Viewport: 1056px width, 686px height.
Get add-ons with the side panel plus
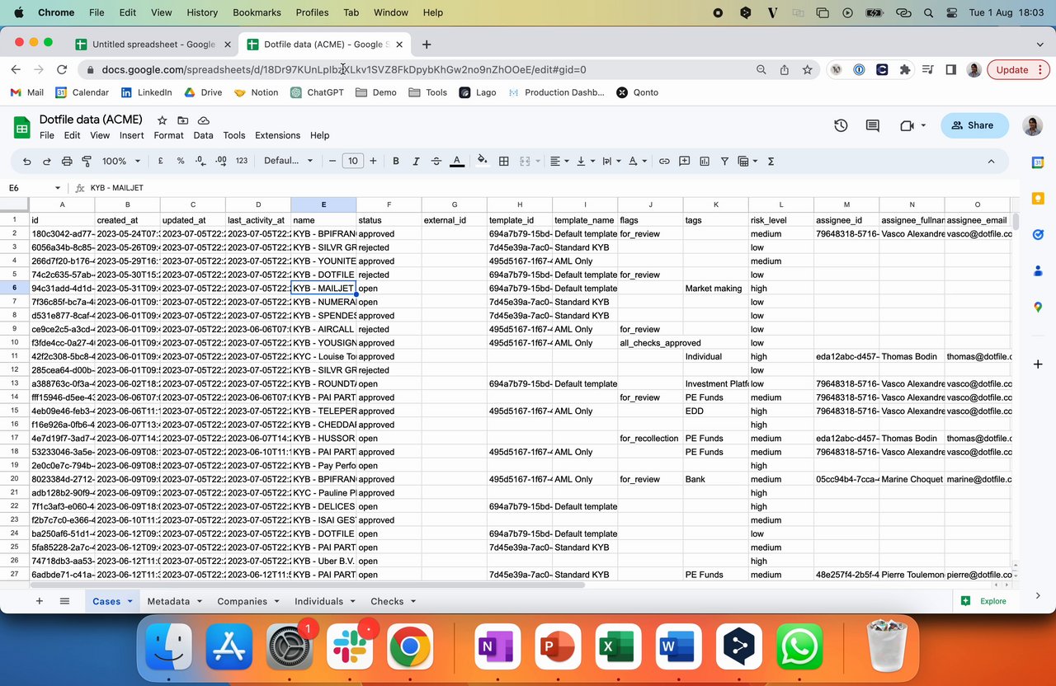coord(1038,364)
